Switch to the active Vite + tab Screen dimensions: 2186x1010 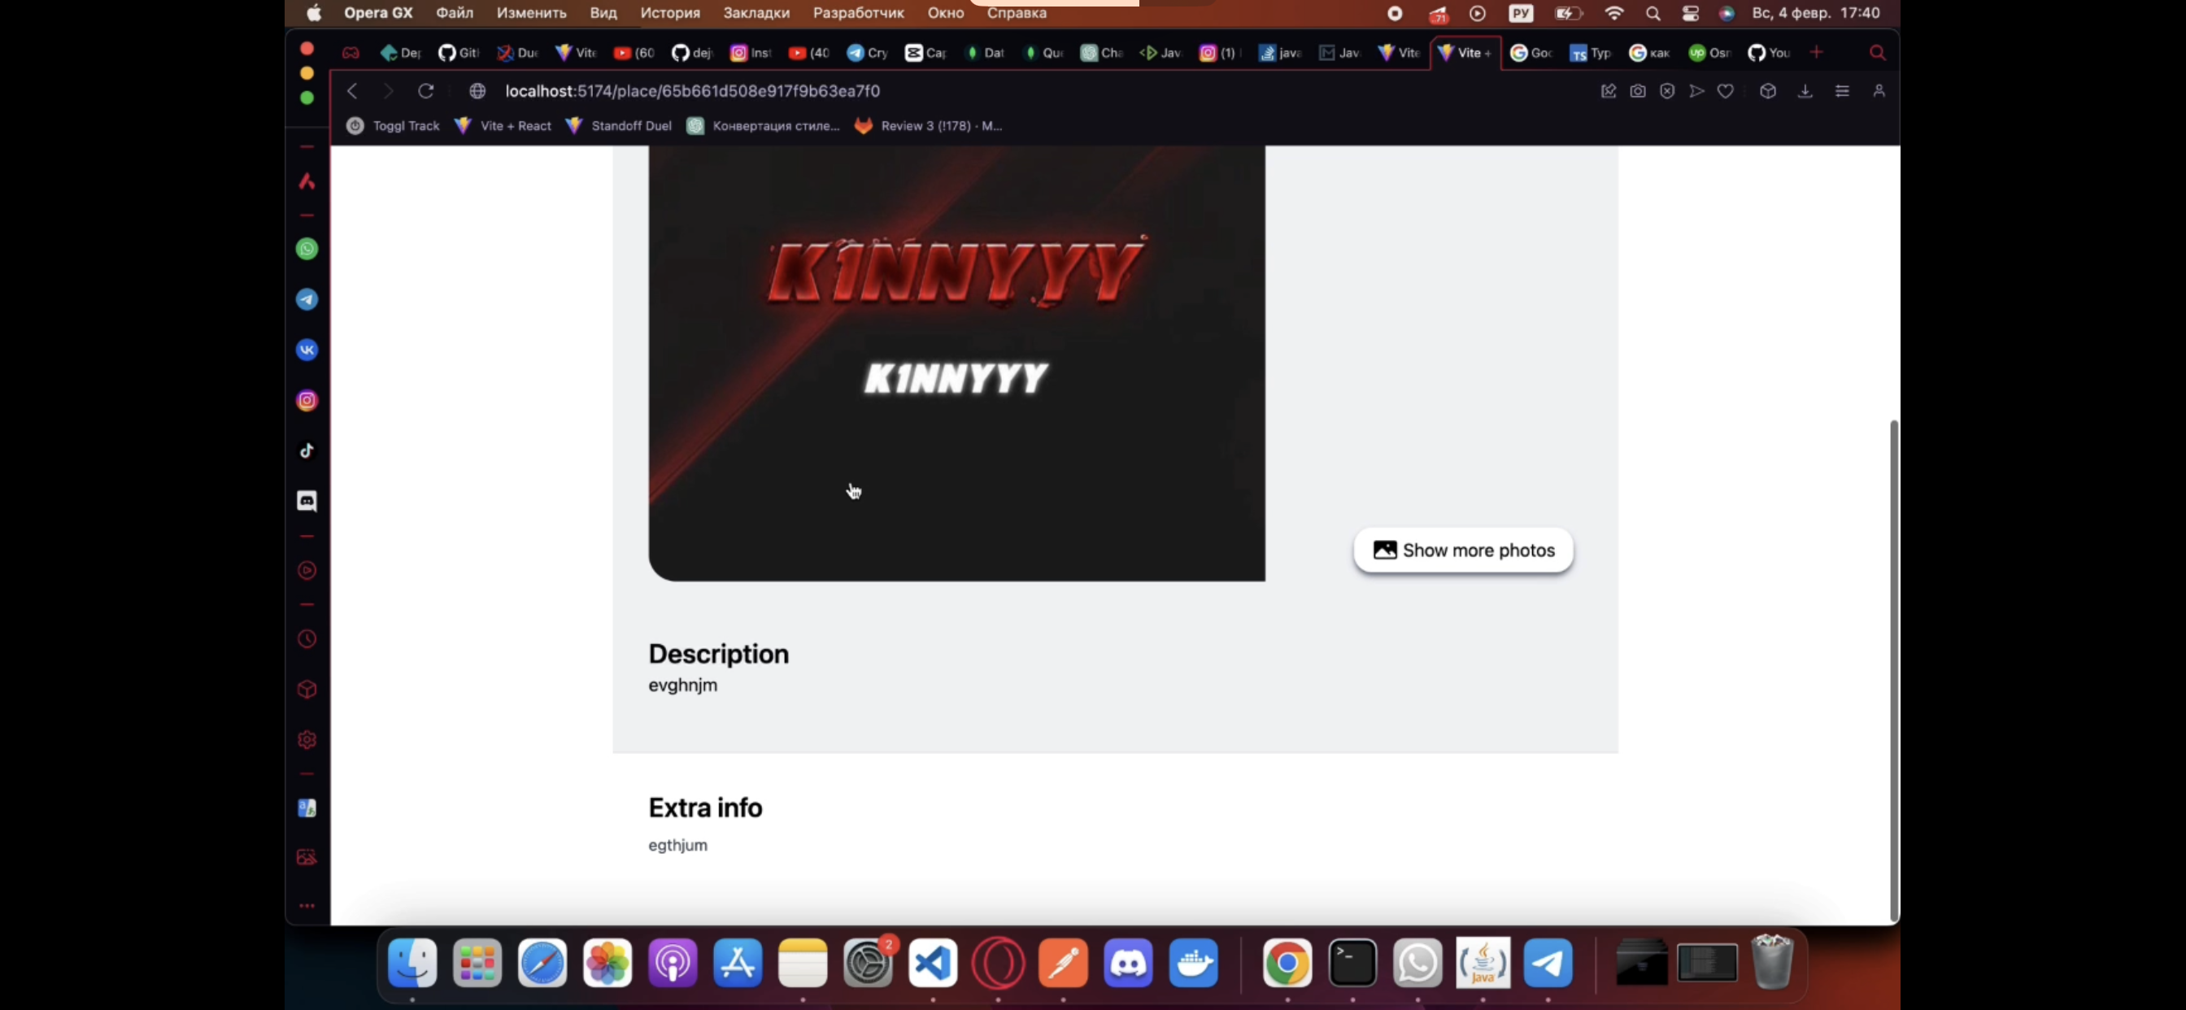coord(1465,53)
